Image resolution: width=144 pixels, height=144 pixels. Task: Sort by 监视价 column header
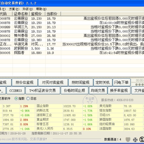pyautogui.click(x=38, y=14)
